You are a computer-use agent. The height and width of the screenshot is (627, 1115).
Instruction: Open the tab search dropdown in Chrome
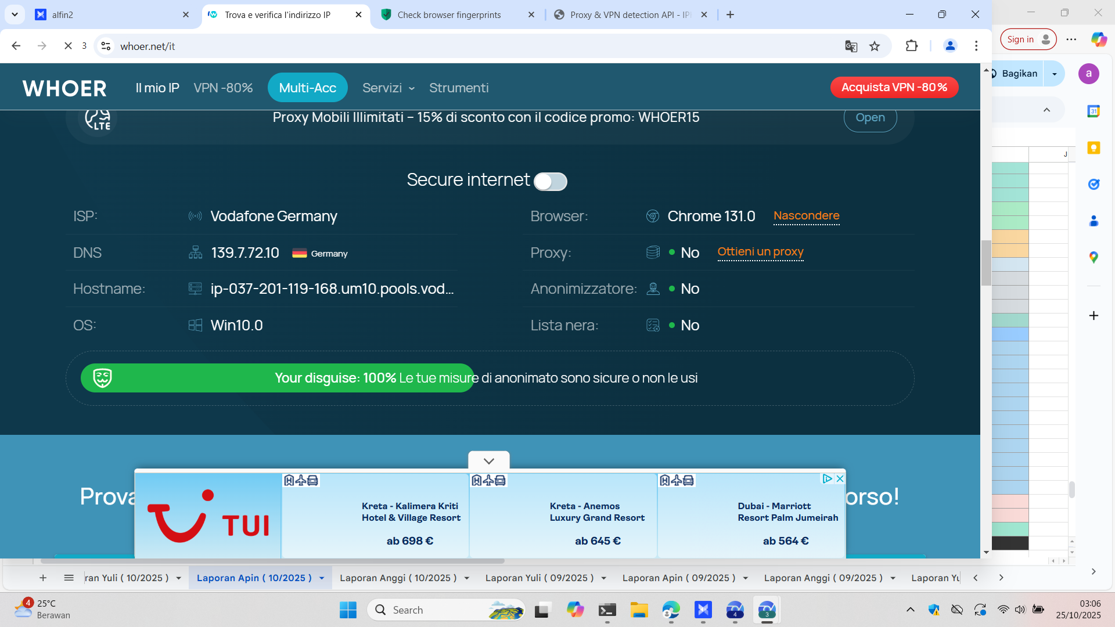pyautogui.click(x=15, y=15)
